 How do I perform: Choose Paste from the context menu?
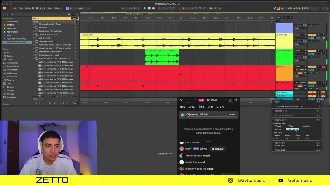277,102
